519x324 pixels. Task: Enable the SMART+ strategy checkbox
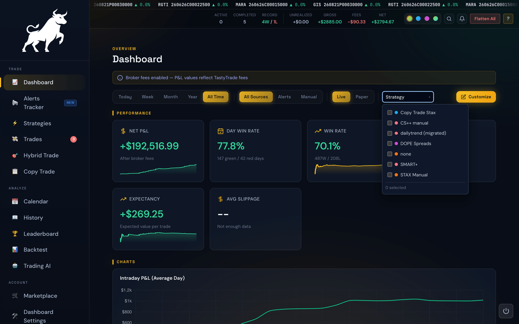tap(390, 165)
